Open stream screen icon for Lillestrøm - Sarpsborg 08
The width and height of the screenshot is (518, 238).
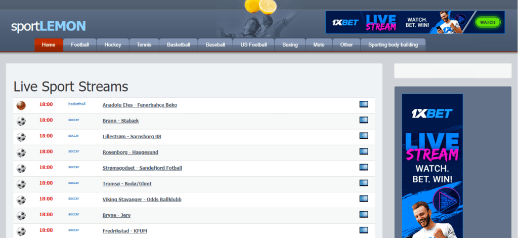point(364,136)
